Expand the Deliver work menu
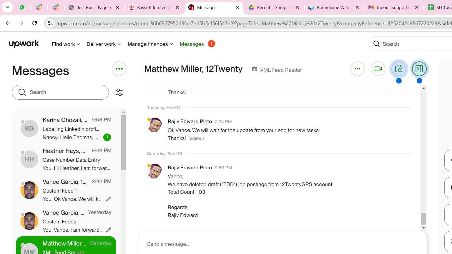This screenshot has width=452, height=254. click(103, 44)
